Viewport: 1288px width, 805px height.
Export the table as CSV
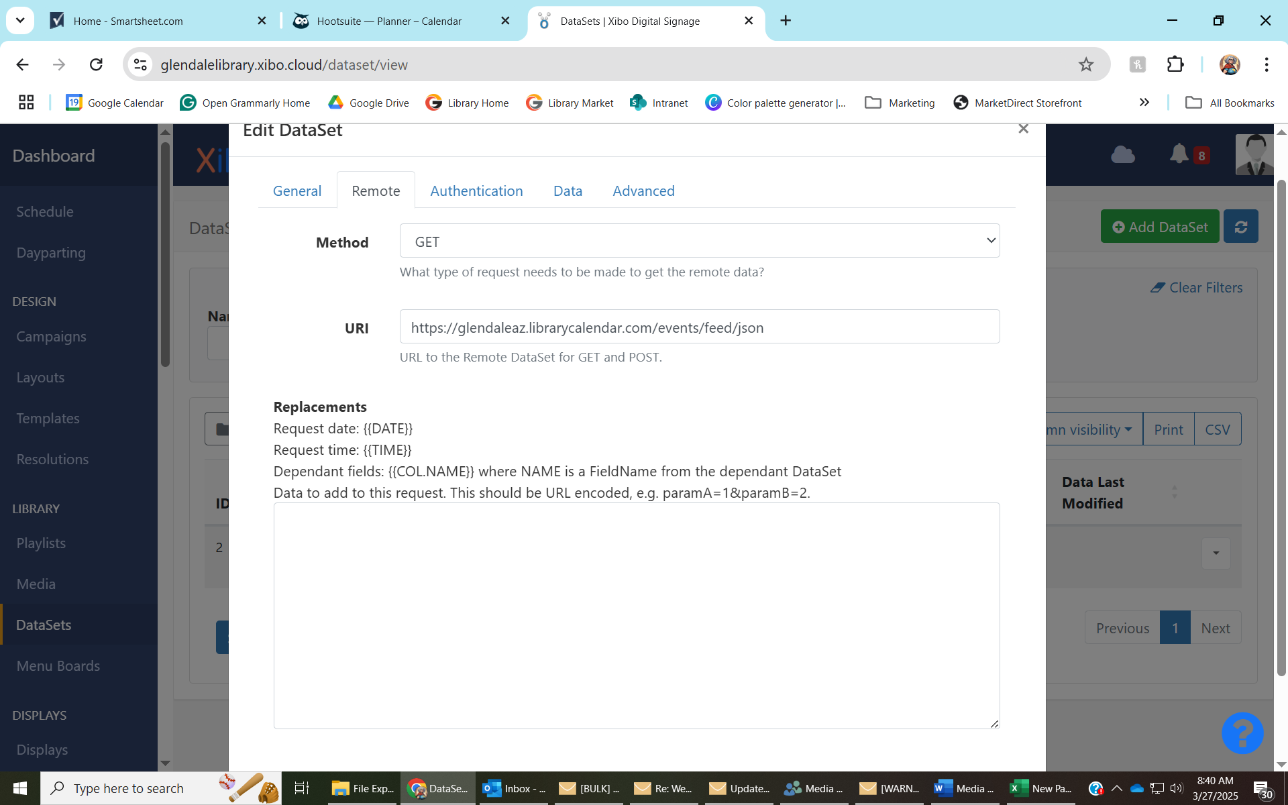(1218, 429)
